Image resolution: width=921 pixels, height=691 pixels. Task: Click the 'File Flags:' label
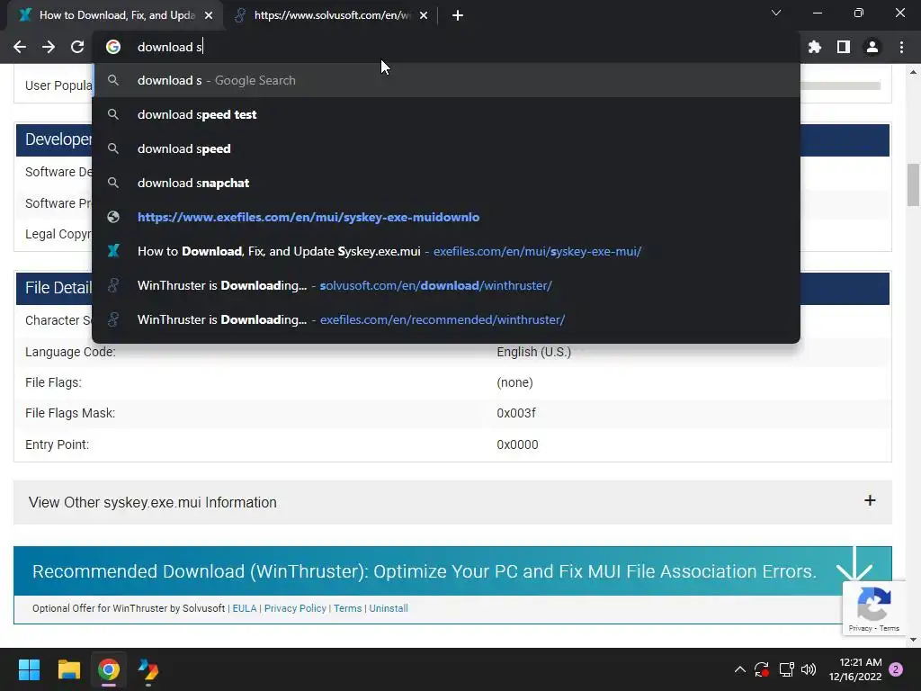tap(53, 382)
